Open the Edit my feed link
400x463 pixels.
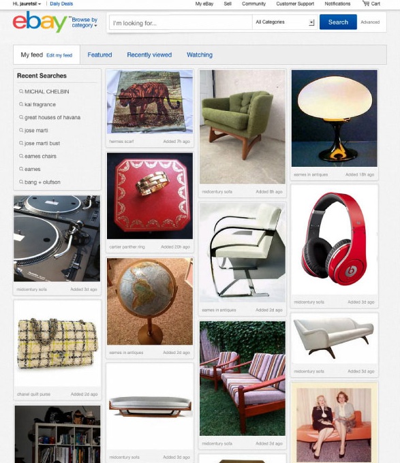tap(59, 55)
